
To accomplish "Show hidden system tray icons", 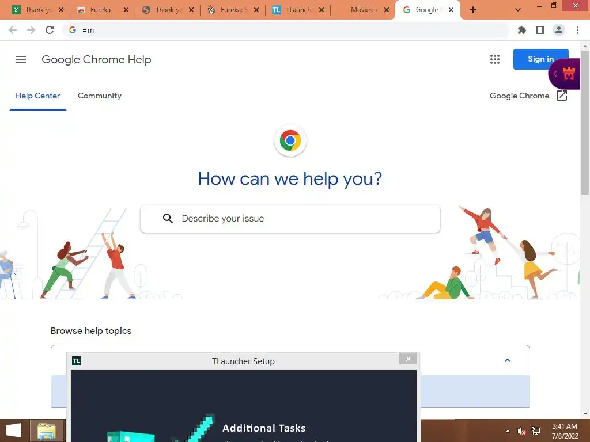I will [x=508, y=431].
